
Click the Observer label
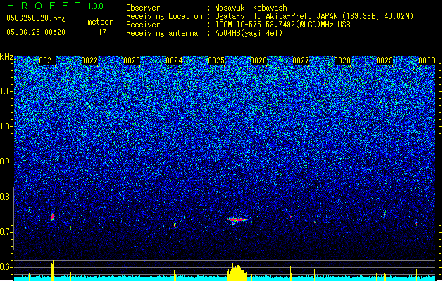click(143, 8)
